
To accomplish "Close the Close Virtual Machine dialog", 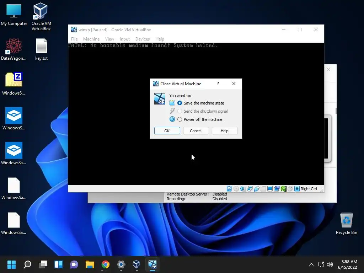I will (x=234, y=84).
